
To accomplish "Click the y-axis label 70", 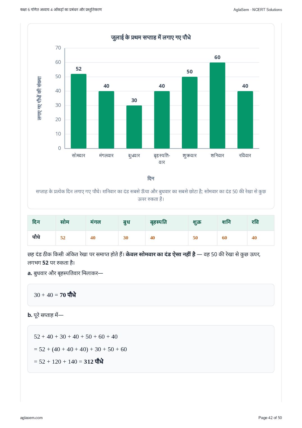I will click(x=58, y=48).
